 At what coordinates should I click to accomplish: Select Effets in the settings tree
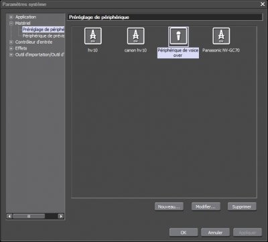[21, 48]
